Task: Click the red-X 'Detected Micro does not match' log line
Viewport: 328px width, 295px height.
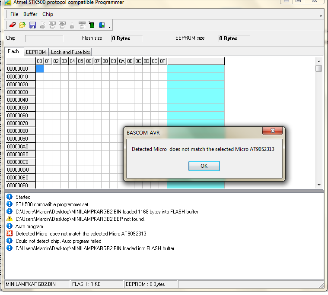Action: 81,234
